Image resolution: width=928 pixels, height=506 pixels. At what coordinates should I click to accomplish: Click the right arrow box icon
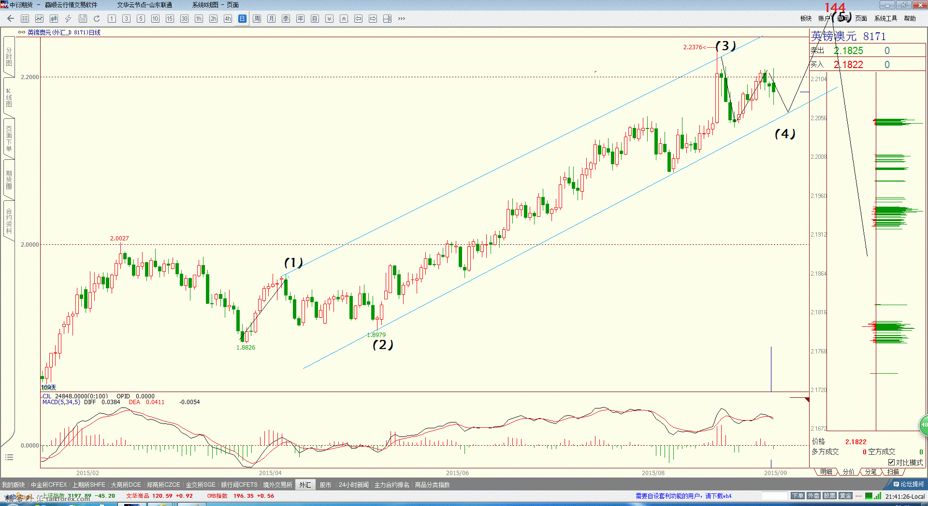pos(373,18)
